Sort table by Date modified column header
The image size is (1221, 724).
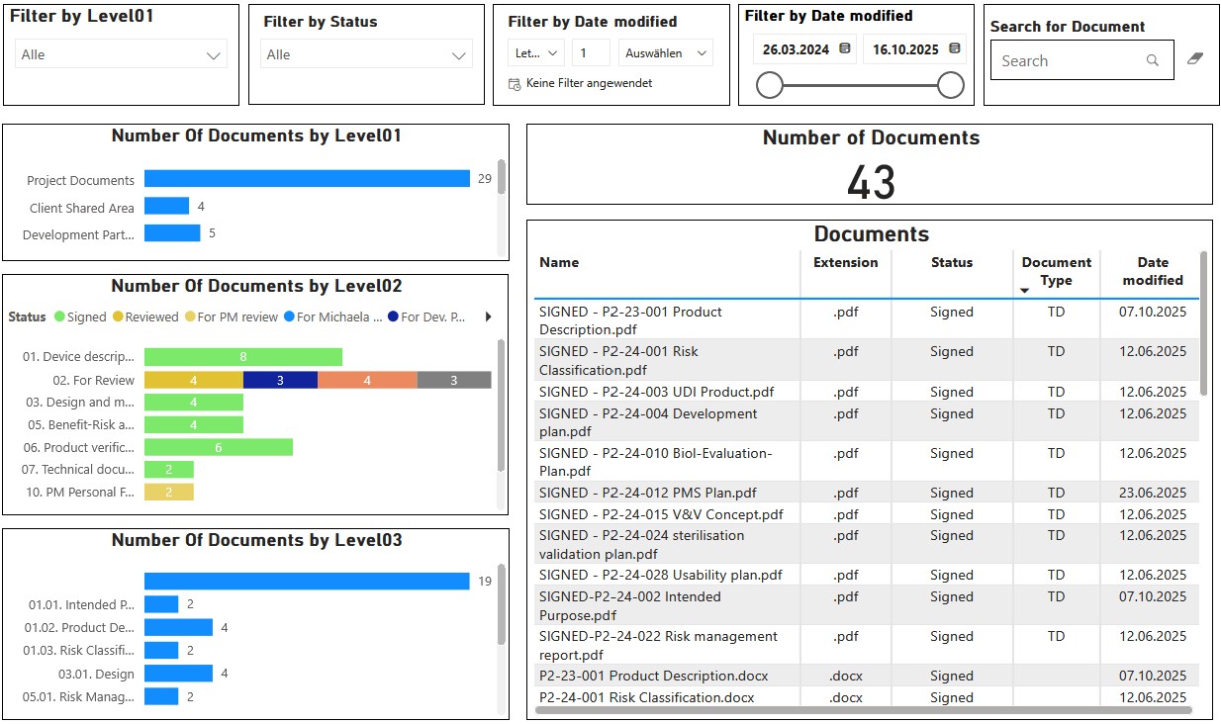pos(1152,271)
